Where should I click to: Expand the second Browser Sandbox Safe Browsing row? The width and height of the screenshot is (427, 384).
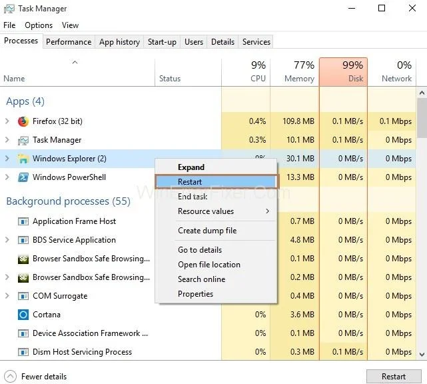pos(7,277)
